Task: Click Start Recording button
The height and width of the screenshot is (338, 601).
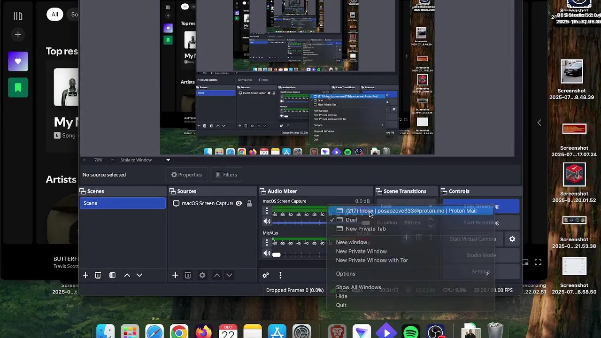Action: coord(481,223)
